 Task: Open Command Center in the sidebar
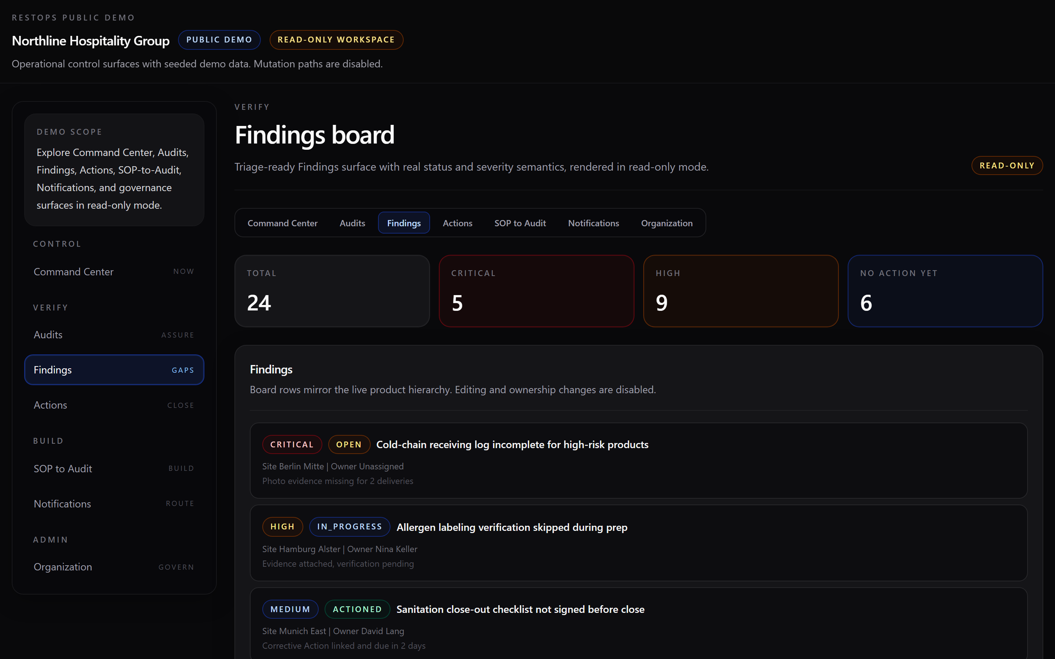click(114, 272)
